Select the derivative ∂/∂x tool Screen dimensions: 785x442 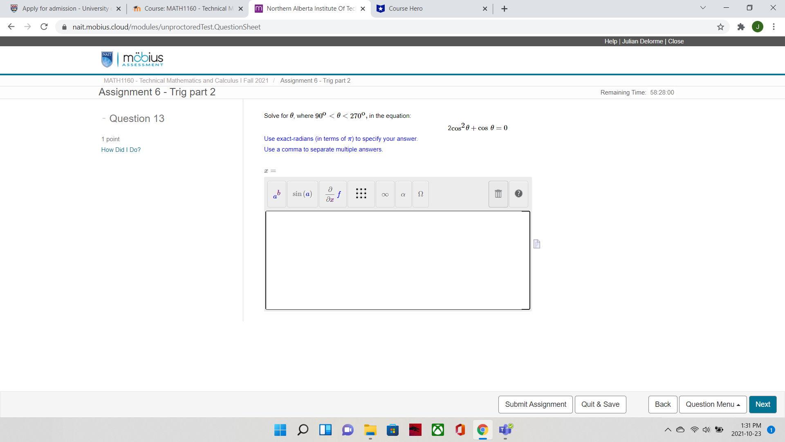(332, 194)
